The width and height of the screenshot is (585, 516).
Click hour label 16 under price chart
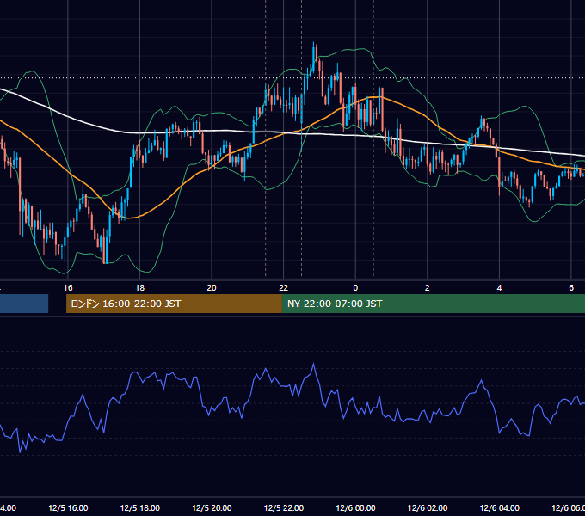(68, 288)
